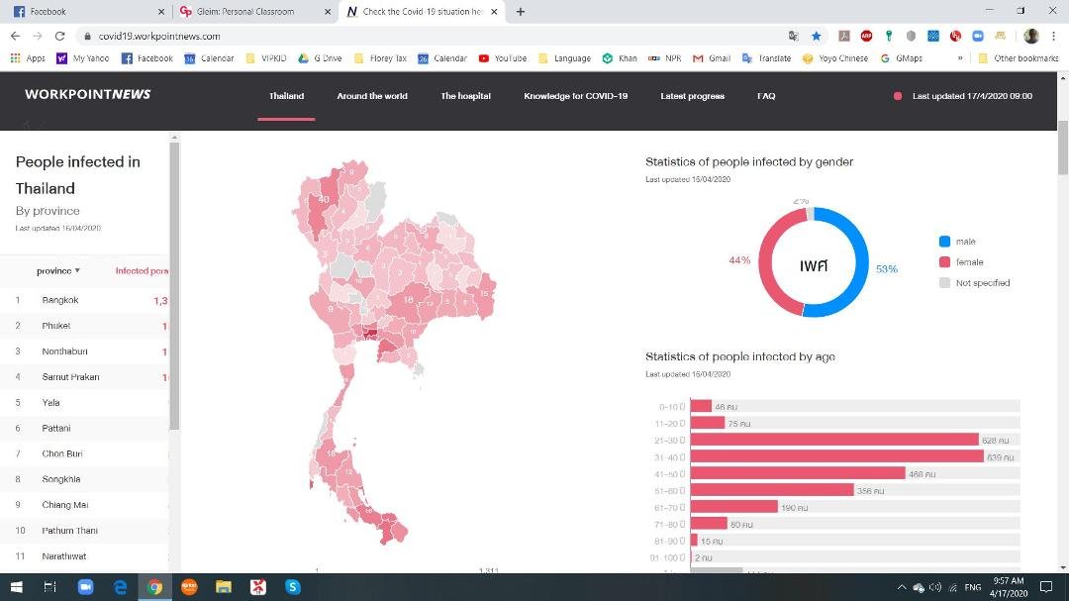Click the Infected persons column header

(142, 271)
